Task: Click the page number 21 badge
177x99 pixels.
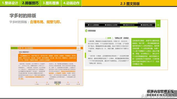Action: pyautogui.click(x=79, y=48)
